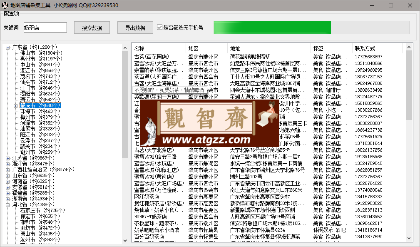The image size is (420, 247).
Task: Click the results table scroll-down arrow
Action: [409, 238]
